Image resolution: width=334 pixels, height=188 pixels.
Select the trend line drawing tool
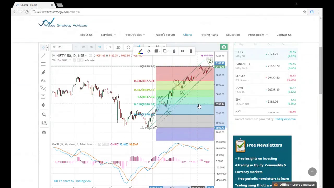(x=43, y=56)
